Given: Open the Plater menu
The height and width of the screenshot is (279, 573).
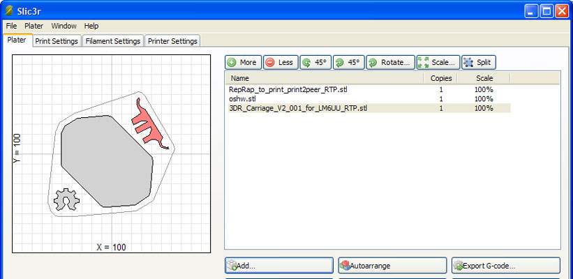Looking at the screenshot, I should pyautogui.click(x=34, y=26).
